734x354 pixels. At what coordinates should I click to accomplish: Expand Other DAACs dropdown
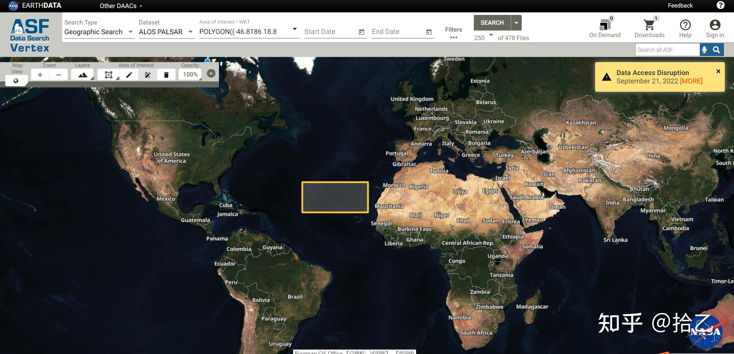[121, 6]
